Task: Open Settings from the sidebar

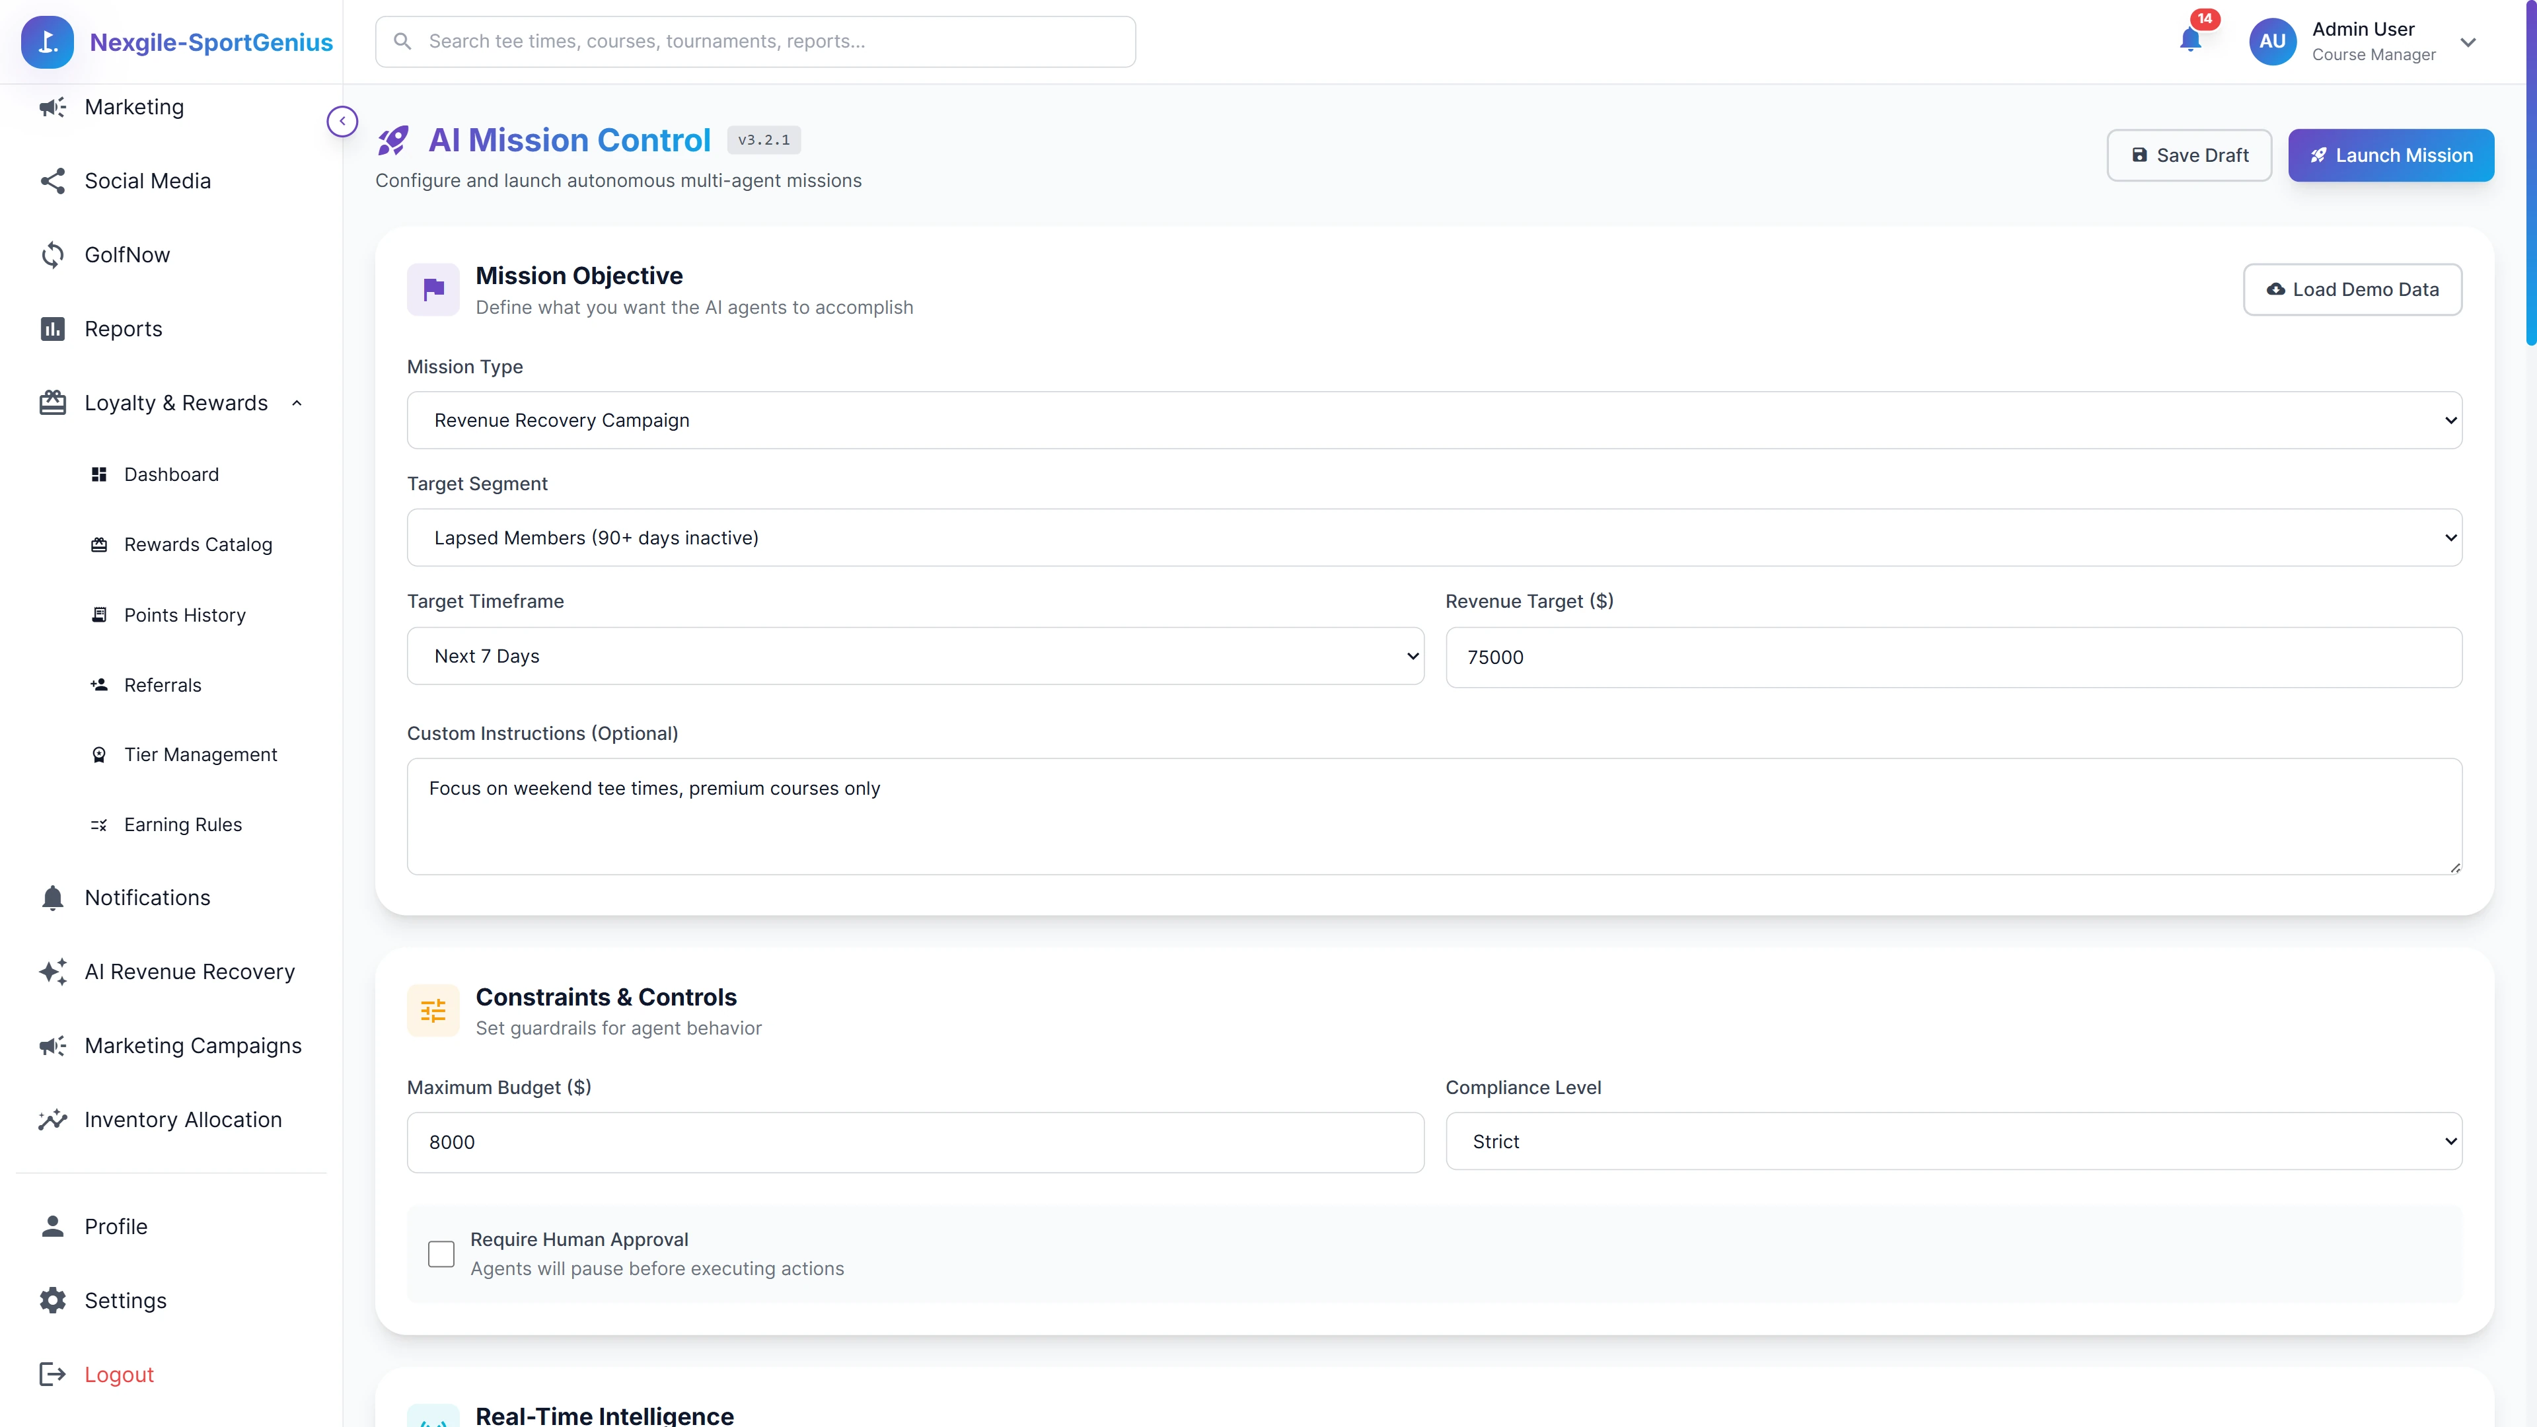Action: [x=125, y=1301]
